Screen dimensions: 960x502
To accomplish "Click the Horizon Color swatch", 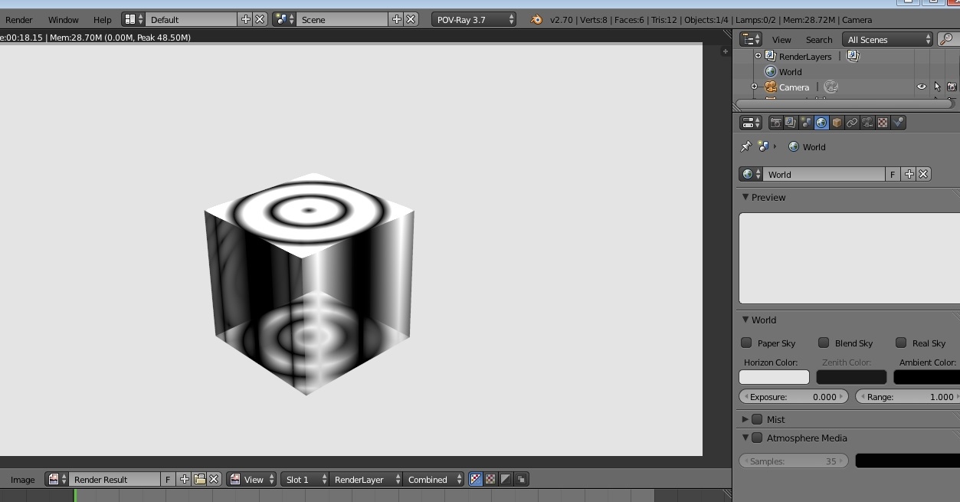I will (x=774, y=377).
